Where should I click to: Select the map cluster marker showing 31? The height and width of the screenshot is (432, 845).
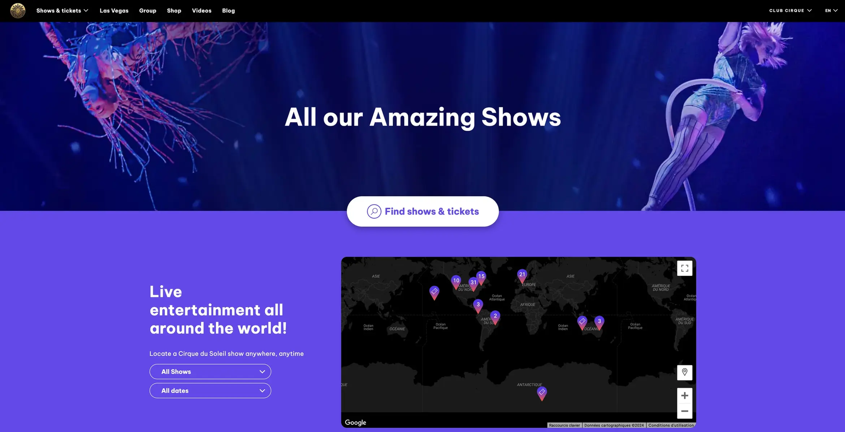[473, 283]
